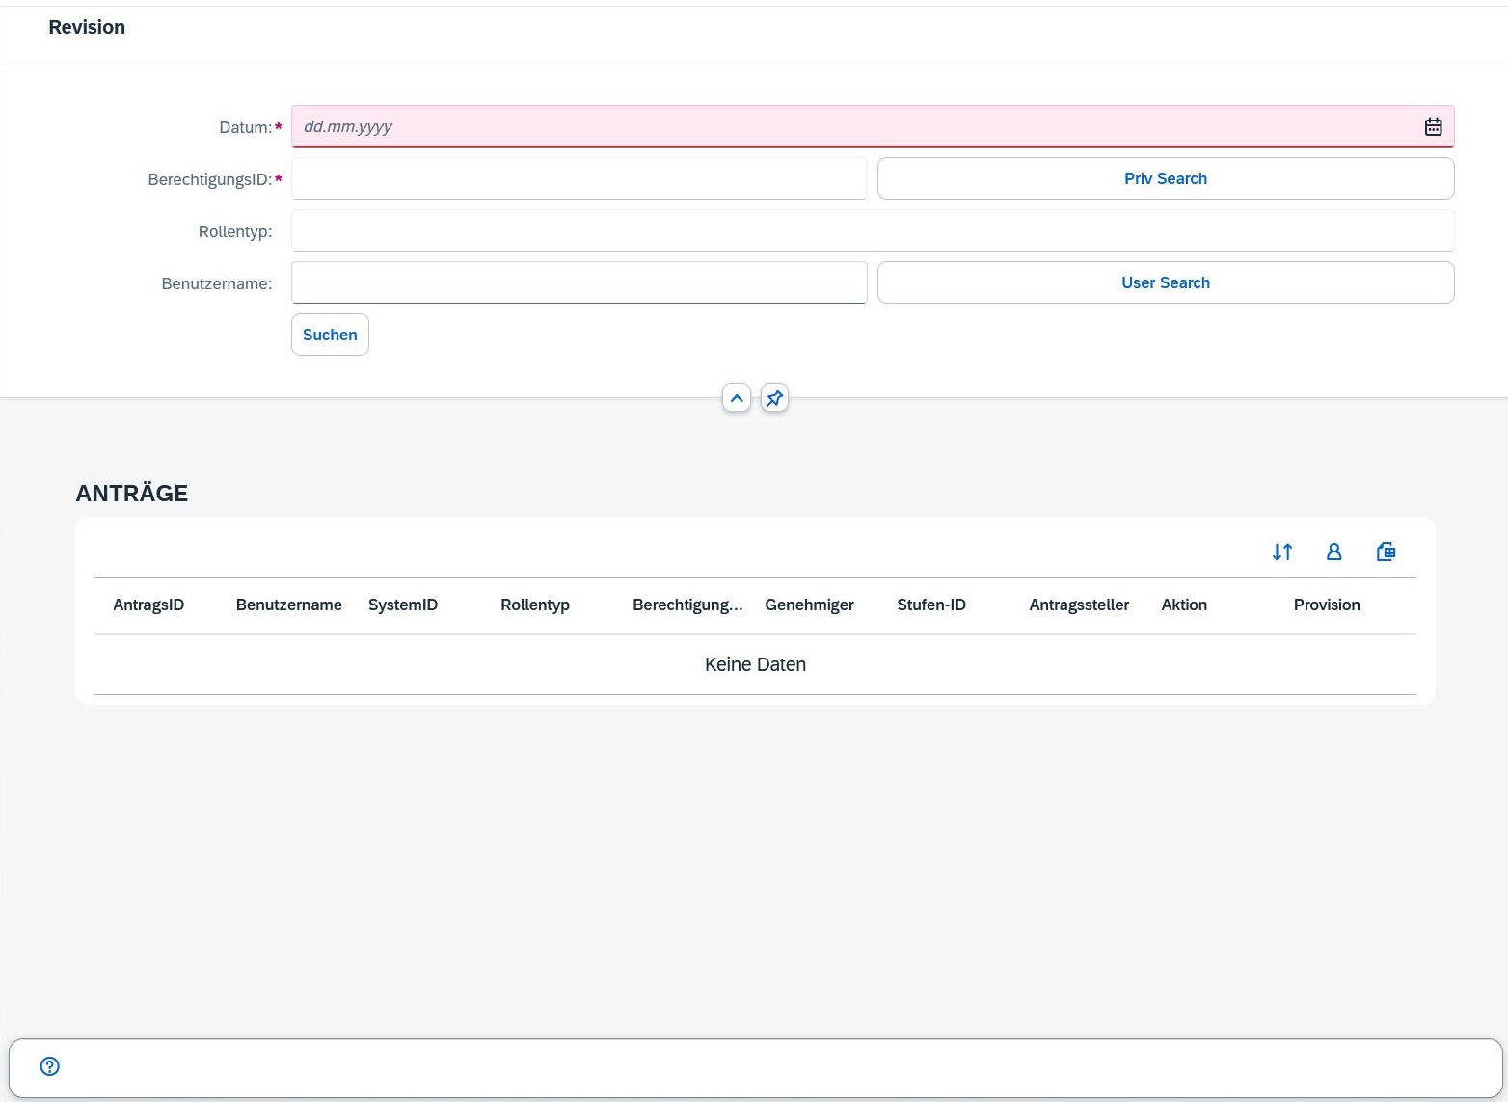Click the Suchen button
This screenshot has width=1508, height=1102.
pyautogui.click(x=330, y=335)
